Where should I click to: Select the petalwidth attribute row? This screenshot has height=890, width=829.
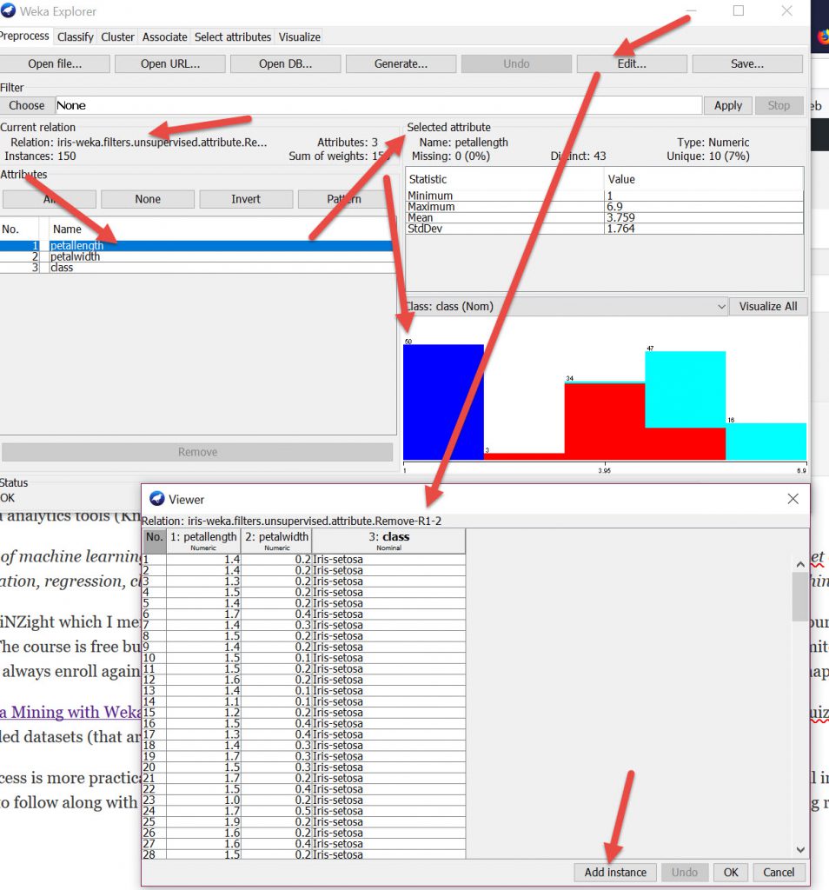pyautogui.click(x=75, y=256)
